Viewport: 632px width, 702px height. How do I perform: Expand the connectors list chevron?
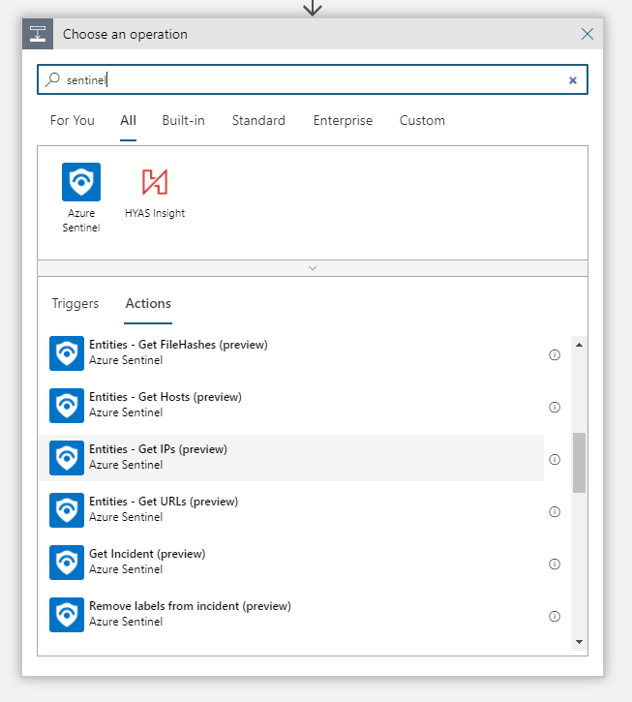tap(313, 268)
